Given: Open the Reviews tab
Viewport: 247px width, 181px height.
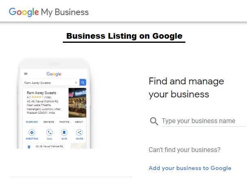Looking at the screenshot, I should click(x=49, y=122).
